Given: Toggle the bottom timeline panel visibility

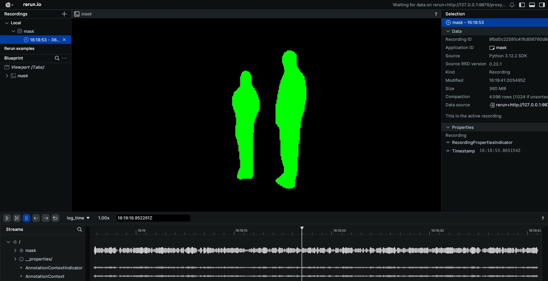Looking at the screenshot, I should (532, 5).
